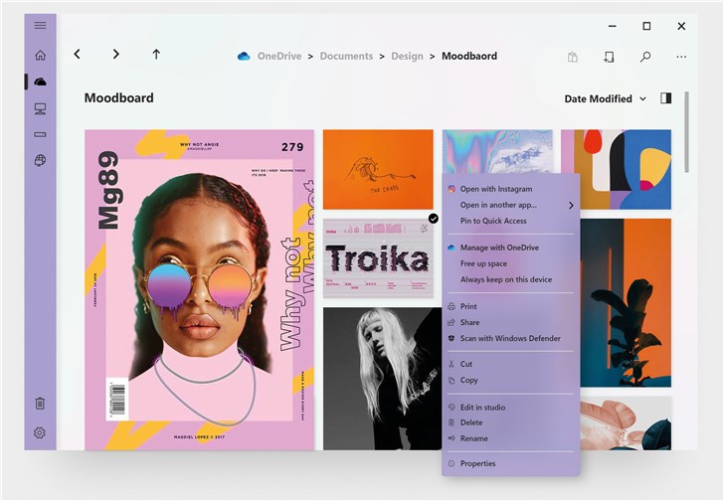Select the abstract colorful shapes thumbnail
This screenshot has height=501, width=724.
[616, 169]
